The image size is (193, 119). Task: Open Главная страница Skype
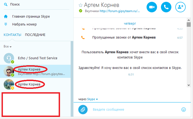click(x=31, y=16)
